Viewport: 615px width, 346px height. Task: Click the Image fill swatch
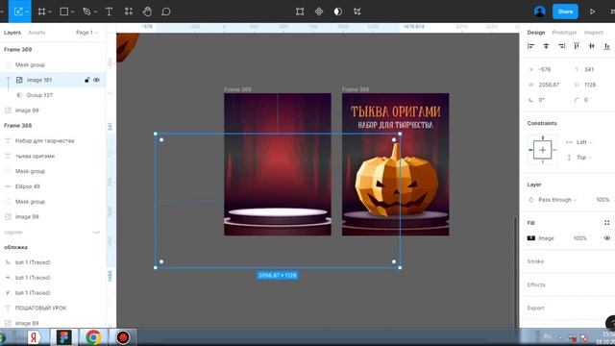click(531, 238)
